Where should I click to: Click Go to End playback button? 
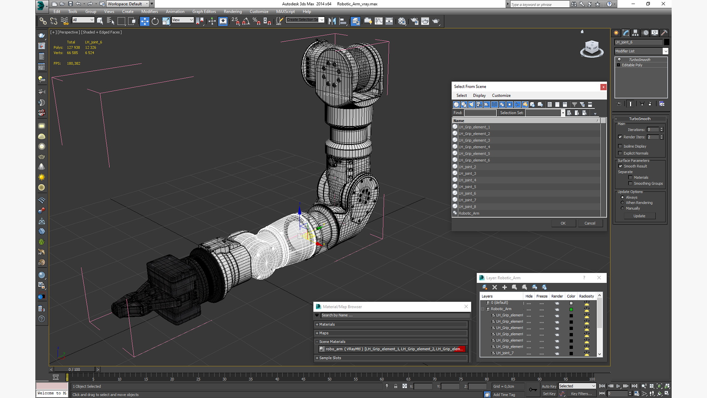(x=634, y=386)
